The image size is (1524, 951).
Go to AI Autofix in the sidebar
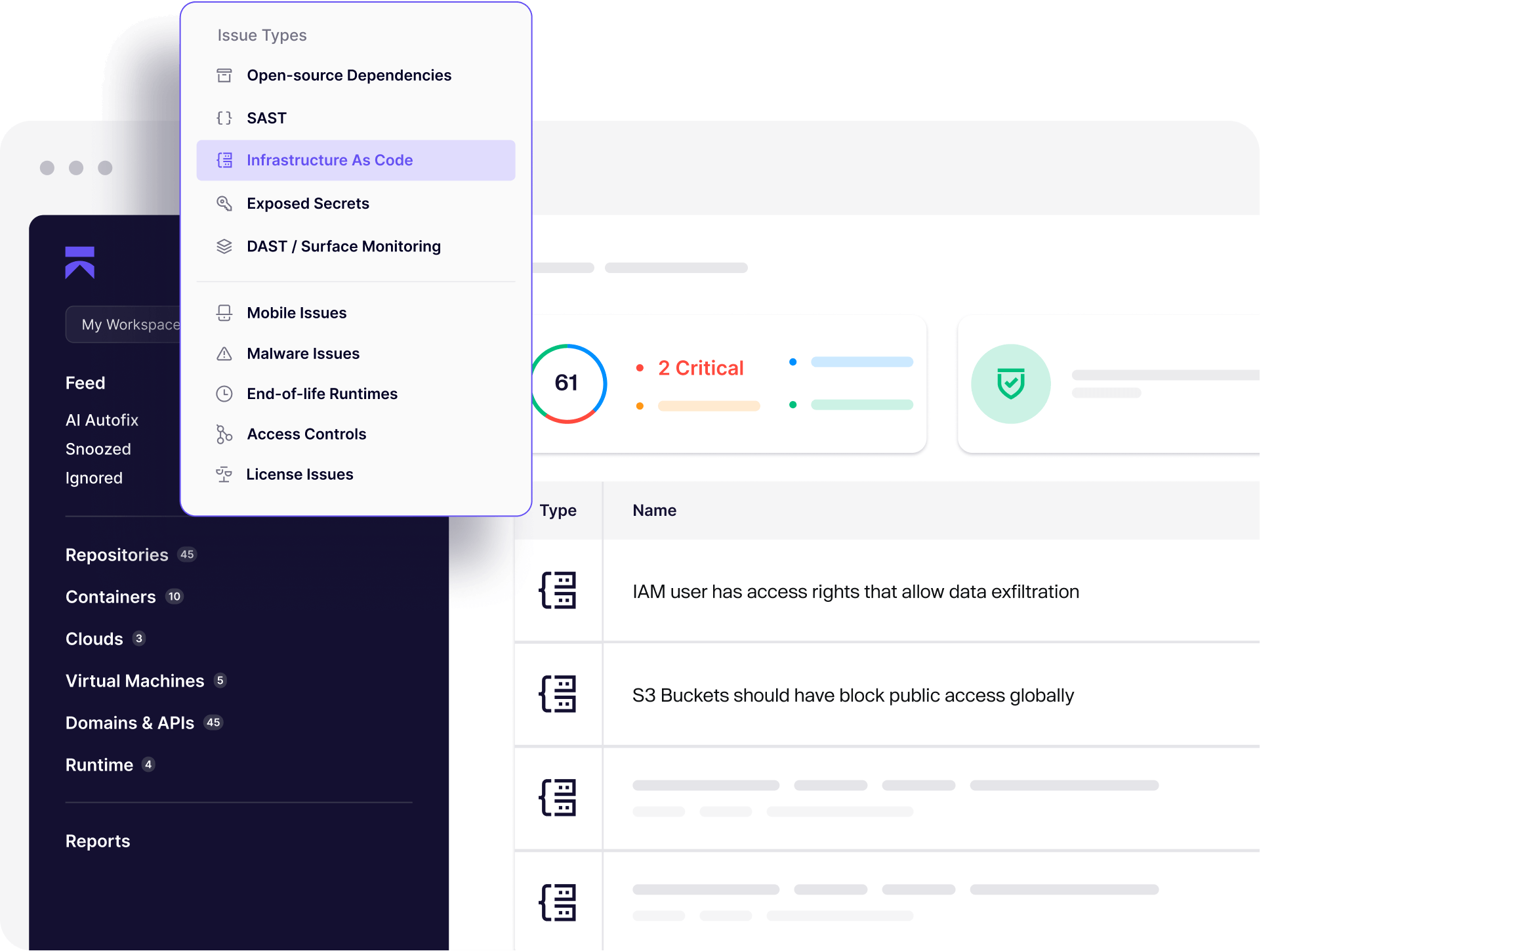[x=102, y=420]
